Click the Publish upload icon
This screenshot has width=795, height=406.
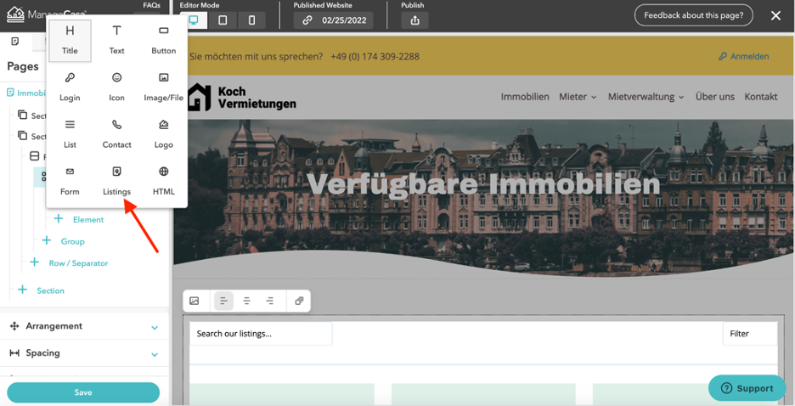pos(414,20)
